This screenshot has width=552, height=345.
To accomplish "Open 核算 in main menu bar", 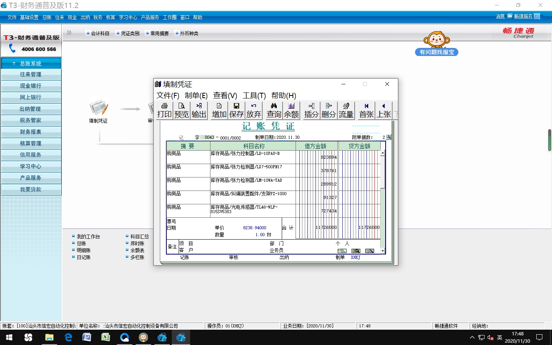I will click(x=110, y=17).
